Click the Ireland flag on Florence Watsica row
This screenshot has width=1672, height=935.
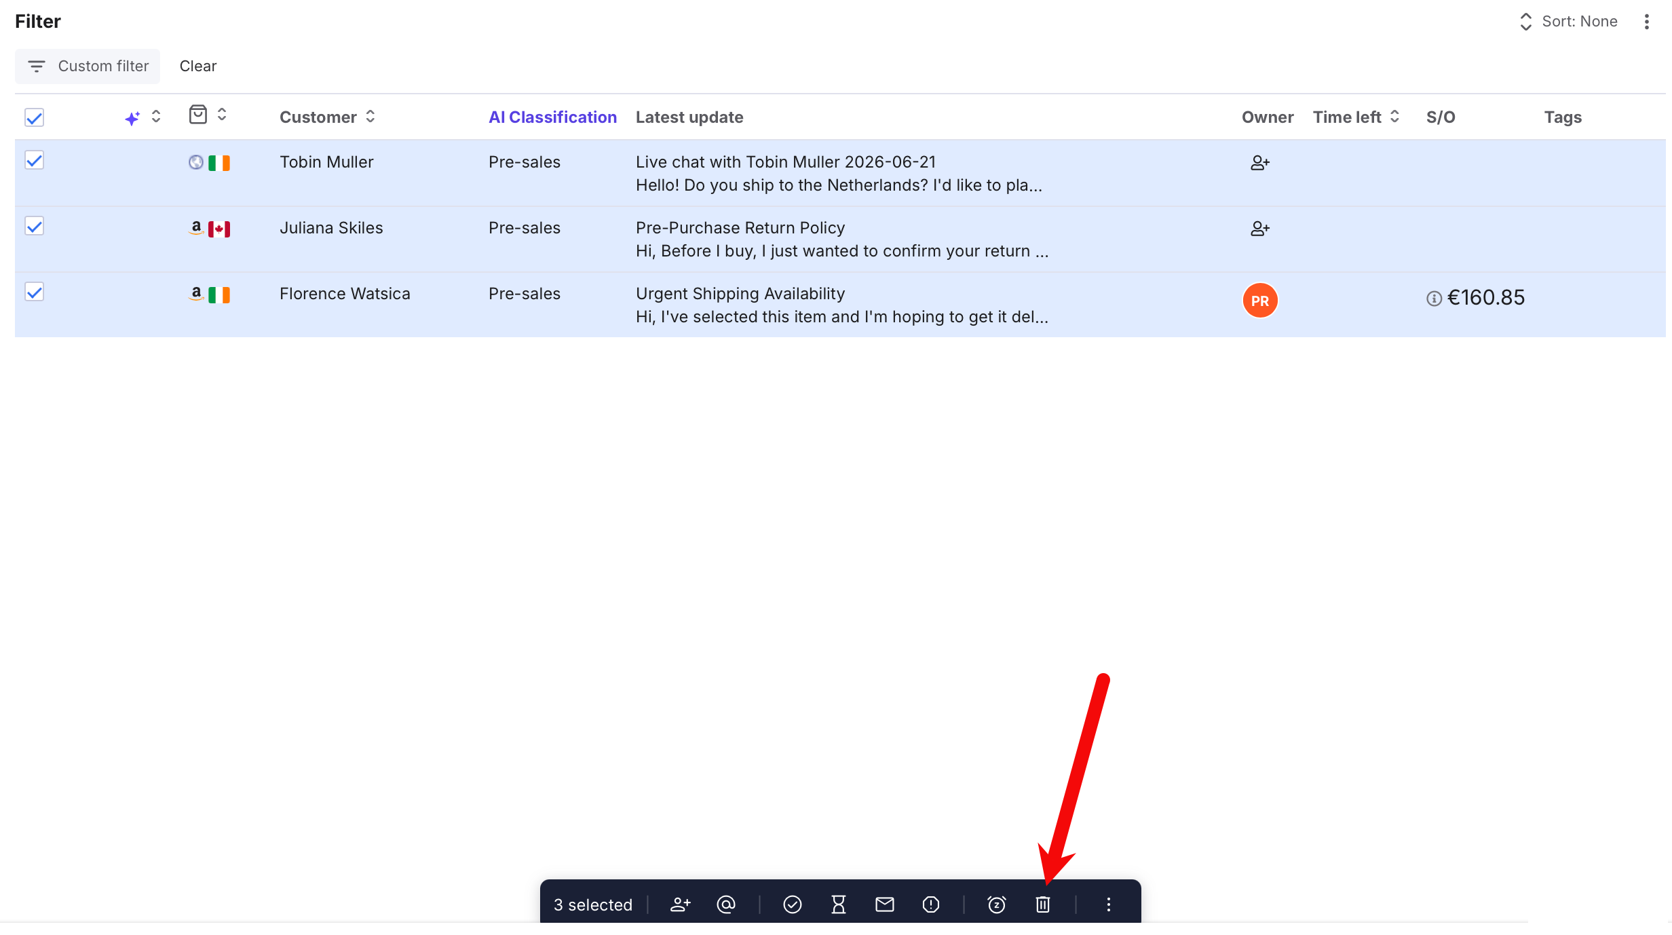pos(219,295)
